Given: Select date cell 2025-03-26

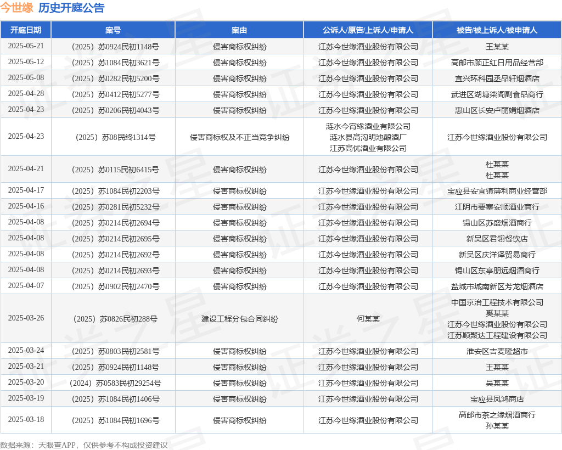Looking at the screenshot, I should click(26, 318).
